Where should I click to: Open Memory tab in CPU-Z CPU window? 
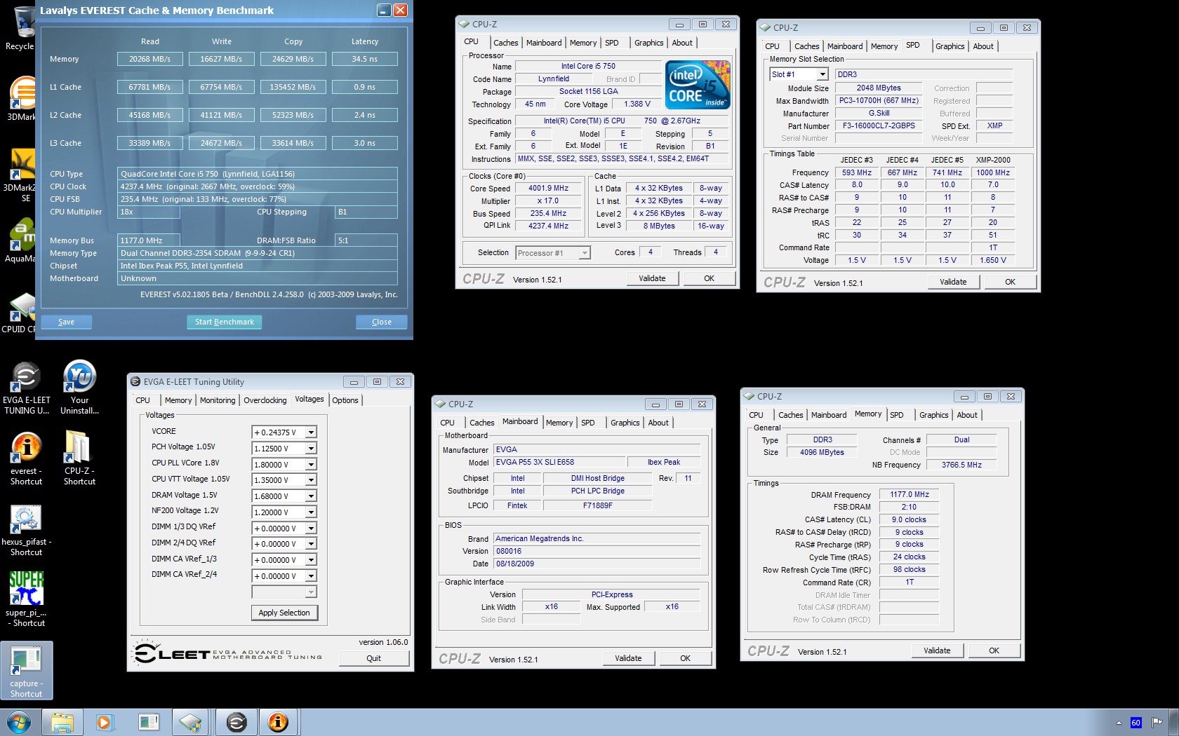click(x=583, y=43)
